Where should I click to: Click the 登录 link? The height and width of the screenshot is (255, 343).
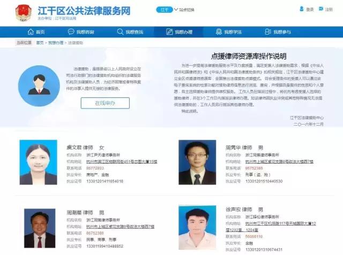310,10
